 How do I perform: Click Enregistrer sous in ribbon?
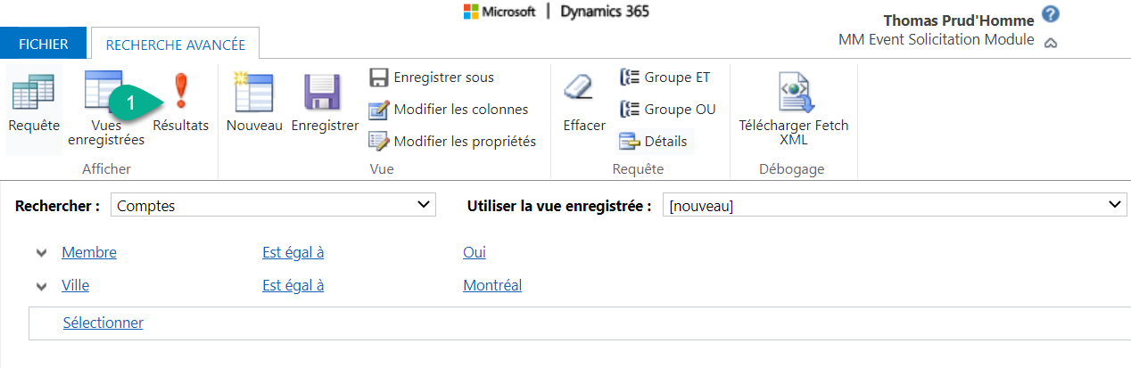pyautogui.click(x=433, y=78)
